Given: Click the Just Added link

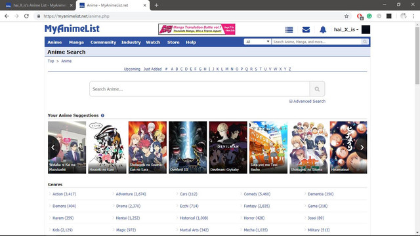Looking at the screenshot, I should (x=152, y=69).
